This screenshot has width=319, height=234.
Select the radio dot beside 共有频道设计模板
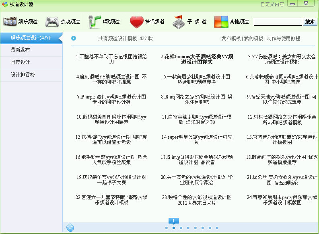(x=74, y=39)
